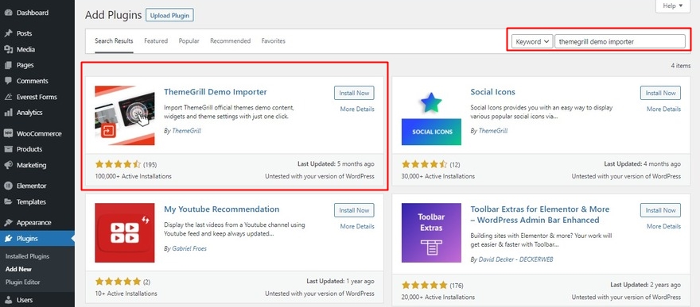Click the Plugins plug icon
The height and width of the screenshot is (307, 700).
[8, 239]
